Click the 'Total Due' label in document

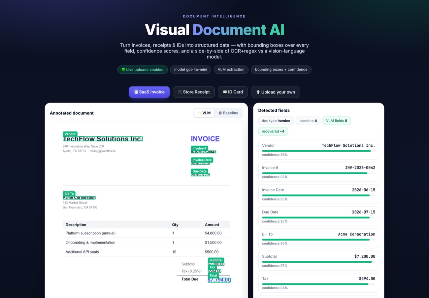pos(190,279)
